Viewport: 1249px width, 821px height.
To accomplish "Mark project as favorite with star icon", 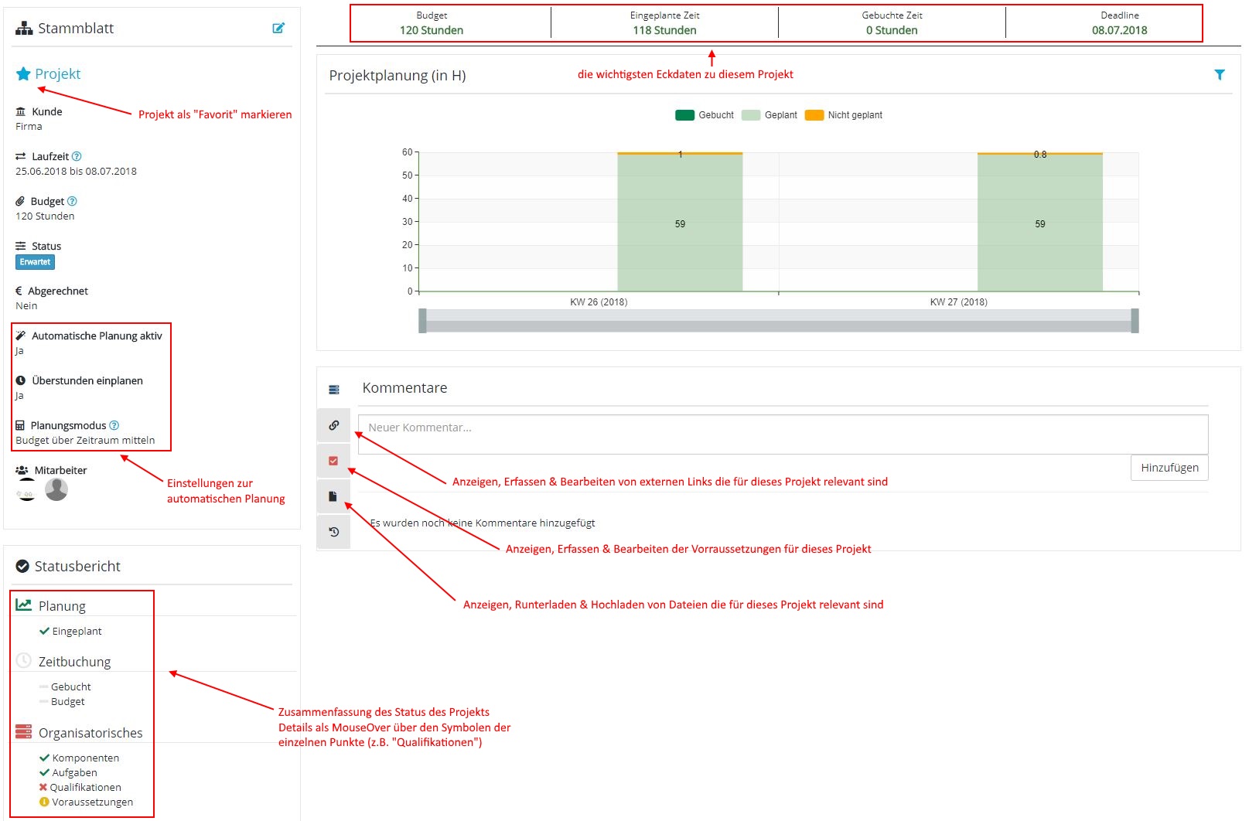I will 23,74.
